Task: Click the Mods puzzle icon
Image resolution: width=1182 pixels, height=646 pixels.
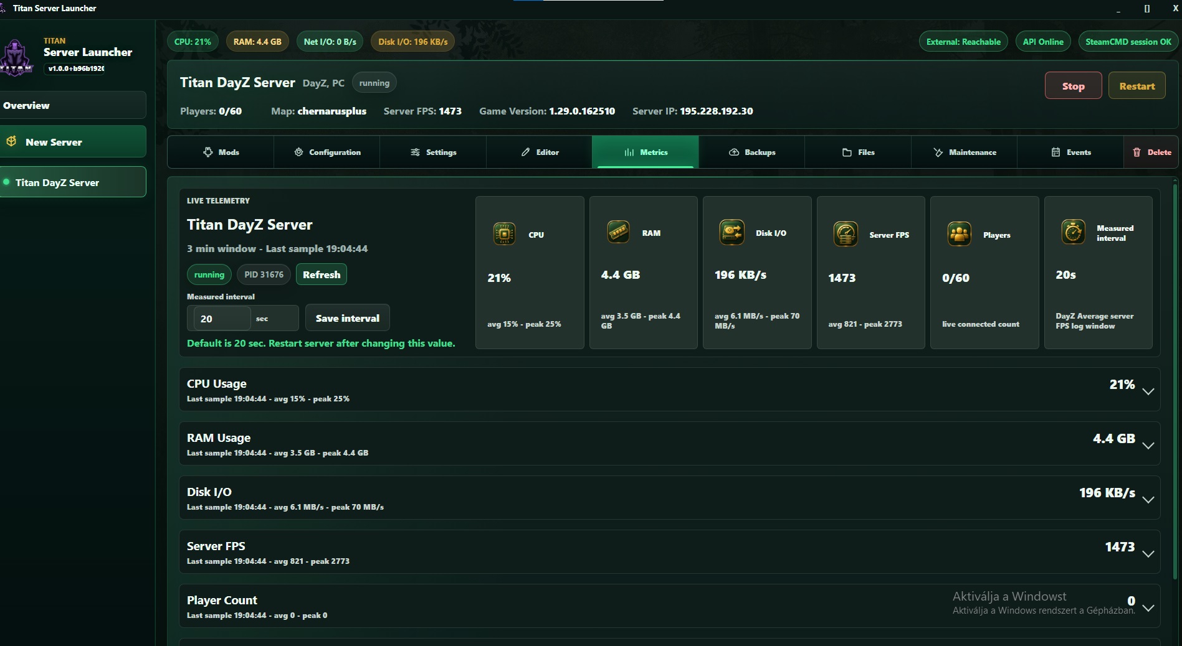Action: point(208,152)
